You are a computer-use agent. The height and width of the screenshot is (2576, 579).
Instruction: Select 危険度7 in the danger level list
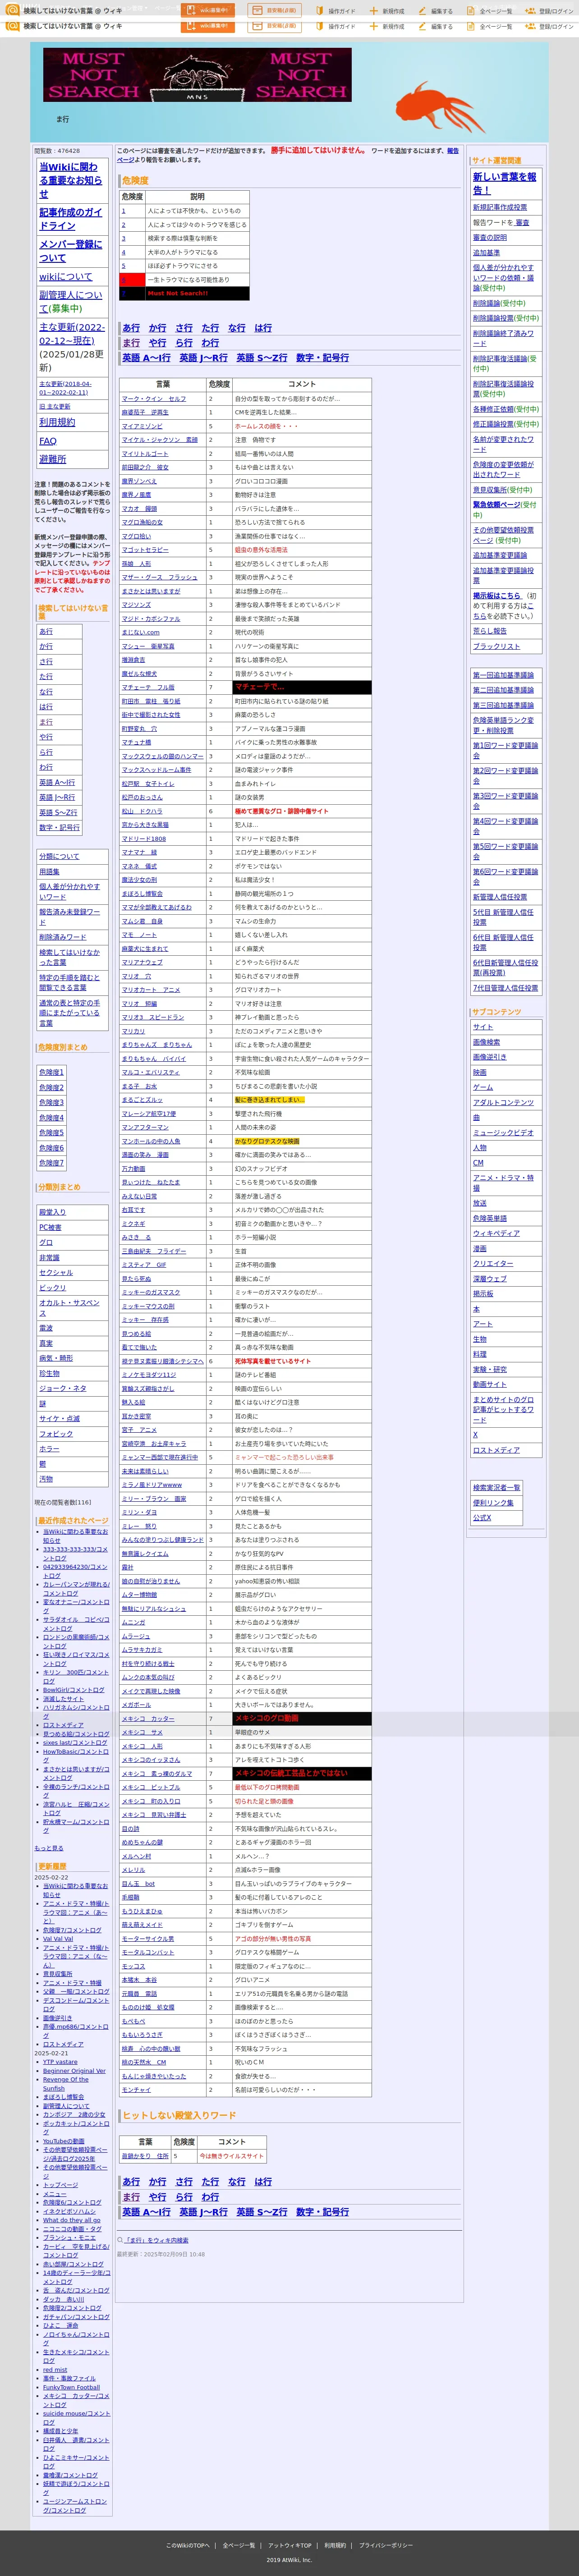tap(51, 1163)
